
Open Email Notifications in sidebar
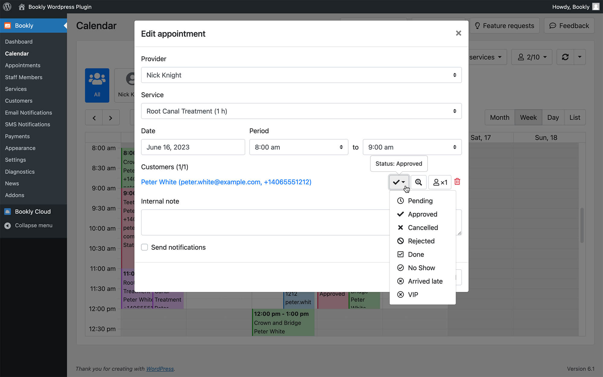point(28,112)
